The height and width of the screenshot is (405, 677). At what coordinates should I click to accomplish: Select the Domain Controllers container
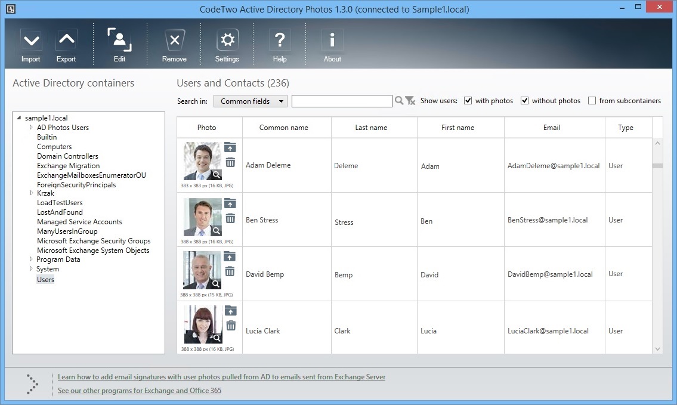click(67, 156)
